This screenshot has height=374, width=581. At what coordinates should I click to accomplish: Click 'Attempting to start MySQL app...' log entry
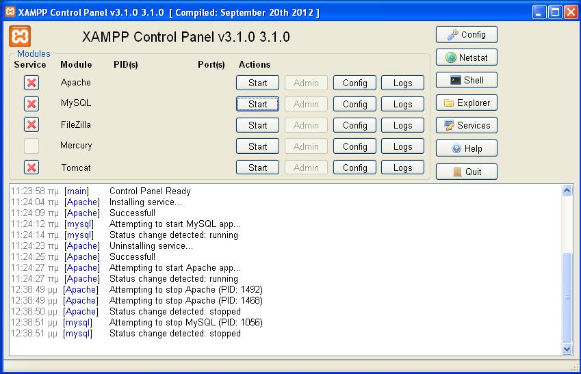point(175,224)
